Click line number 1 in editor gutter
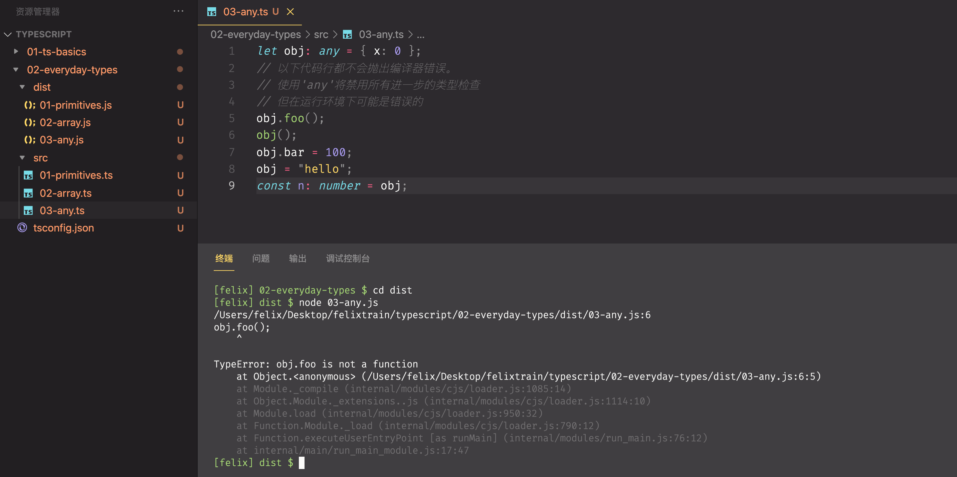957x477 pixels. (231, 51)
